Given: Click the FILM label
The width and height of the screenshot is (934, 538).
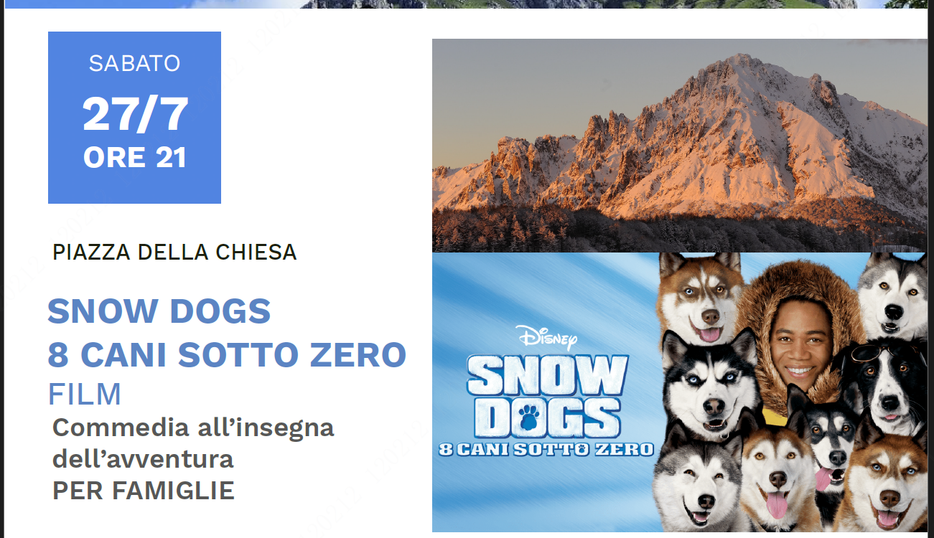Looking at the screenshot, I should (x=85, y=395).
